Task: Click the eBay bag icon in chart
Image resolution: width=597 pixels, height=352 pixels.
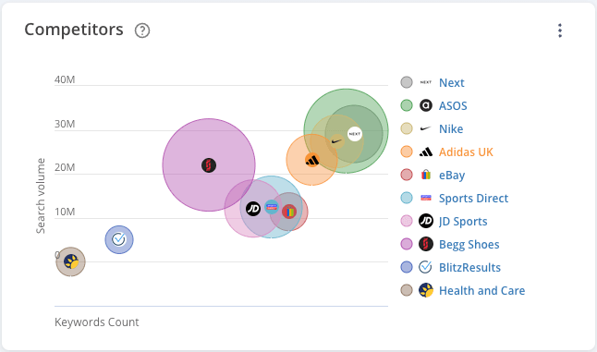Action: 289,212
